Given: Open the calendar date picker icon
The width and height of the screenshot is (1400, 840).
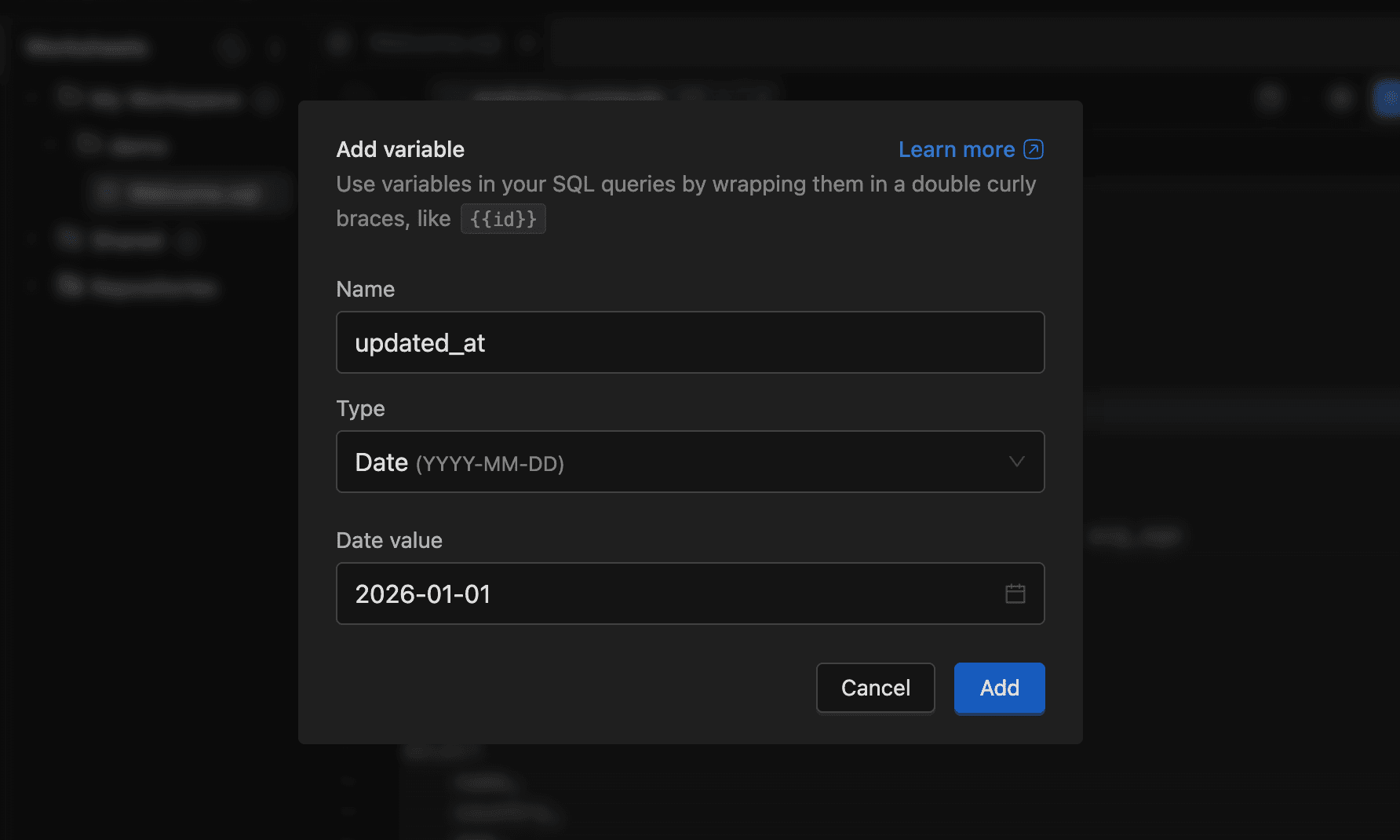Looking at the screenshot, I should [x=1015, y=593].
